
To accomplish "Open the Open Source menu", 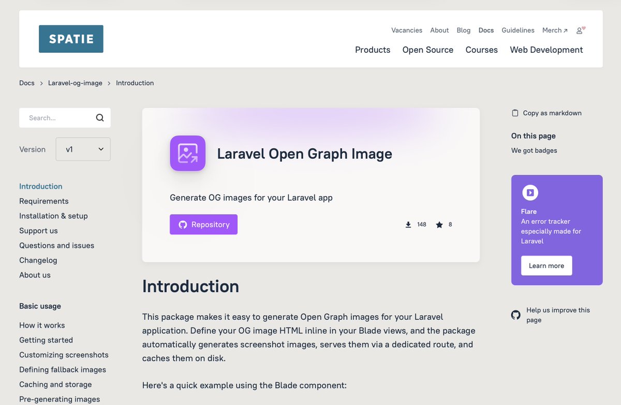I will (428, 50).
